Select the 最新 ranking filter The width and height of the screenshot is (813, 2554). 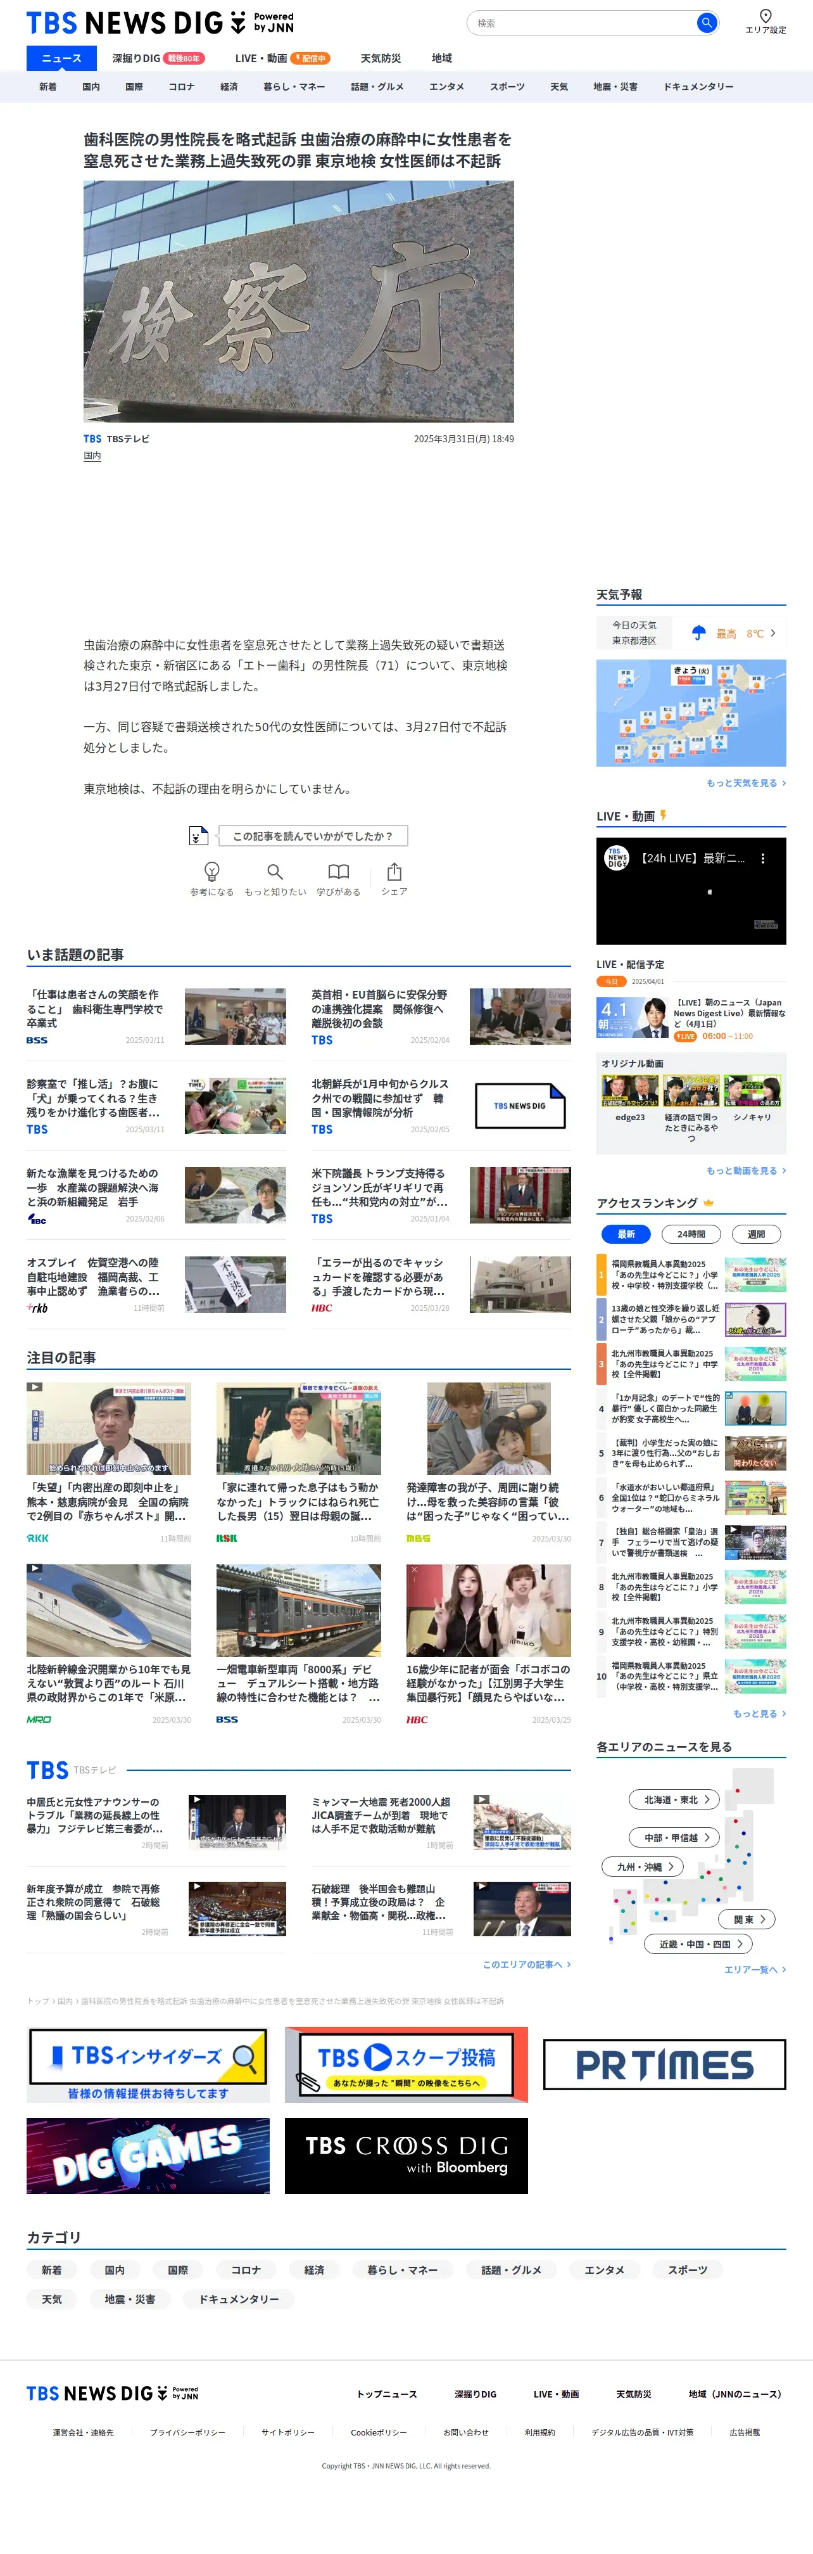tap(626, 1234)
